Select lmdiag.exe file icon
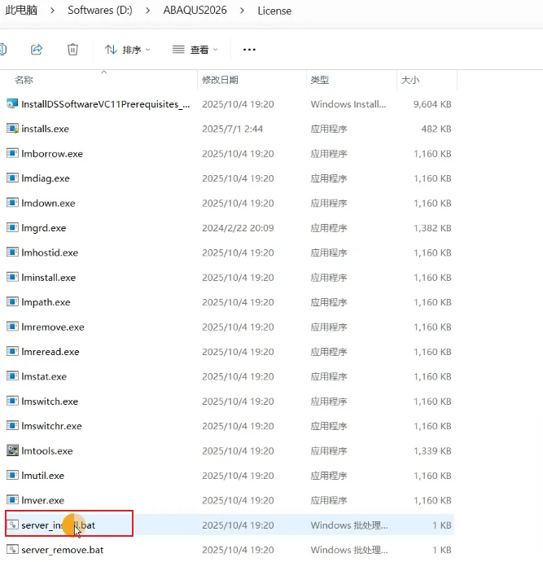Viewport: 543px width, 562px height. click(x=12, y=178)
